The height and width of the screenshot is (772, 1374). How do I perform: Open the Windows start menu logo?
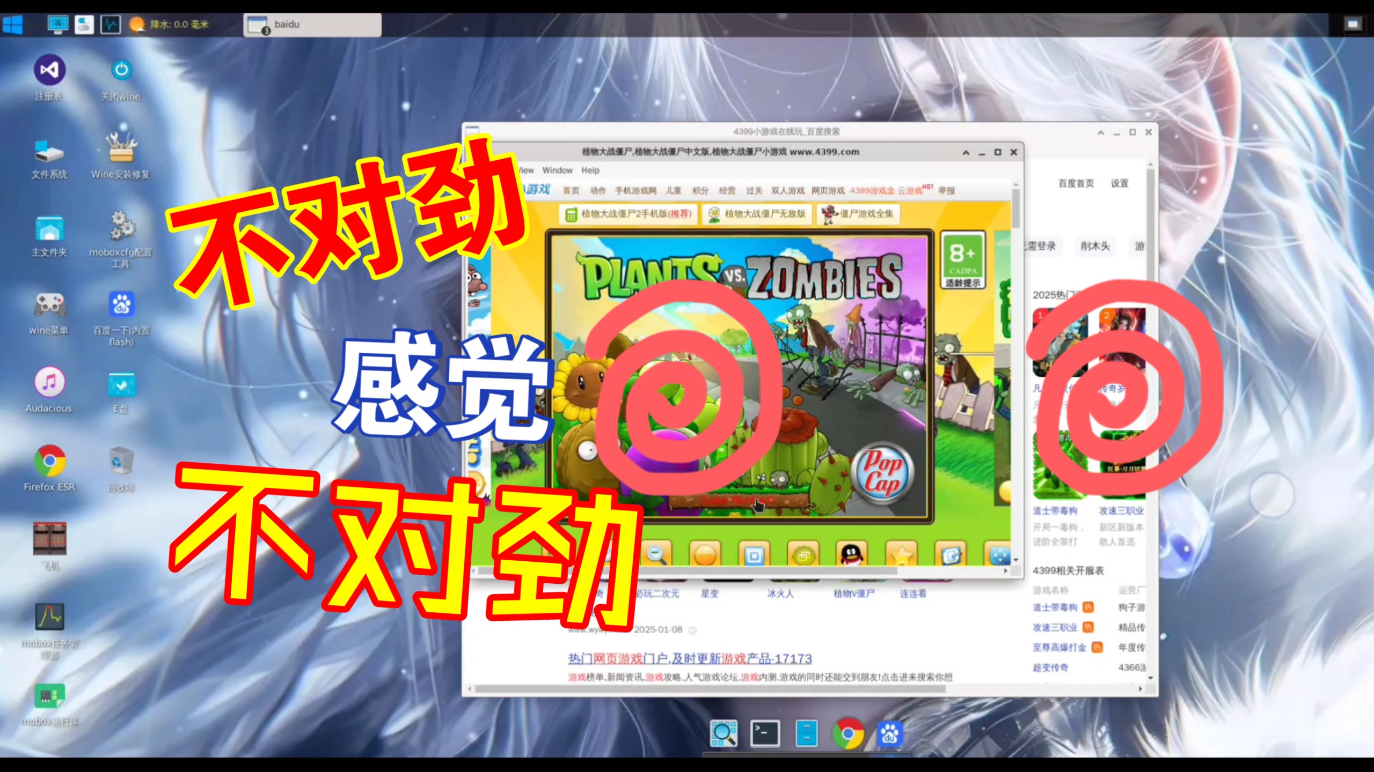click(x=13, y=25)
